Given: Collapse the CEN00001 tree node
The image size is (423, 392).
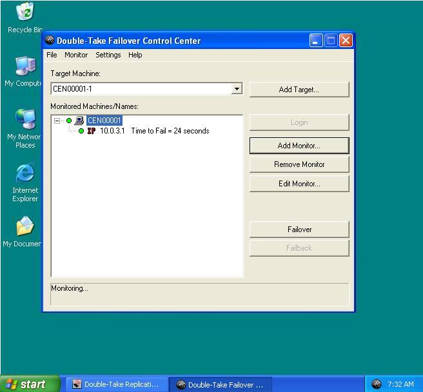Looking at the screenshot, I should point(57,121).
